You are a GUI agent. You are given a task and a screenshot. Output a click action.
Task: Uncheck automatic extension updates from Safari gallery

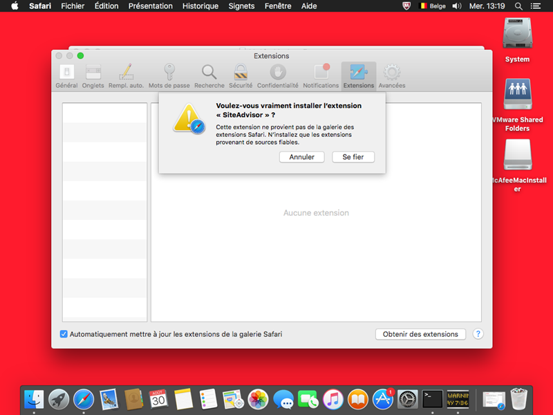tap(64, 334)
